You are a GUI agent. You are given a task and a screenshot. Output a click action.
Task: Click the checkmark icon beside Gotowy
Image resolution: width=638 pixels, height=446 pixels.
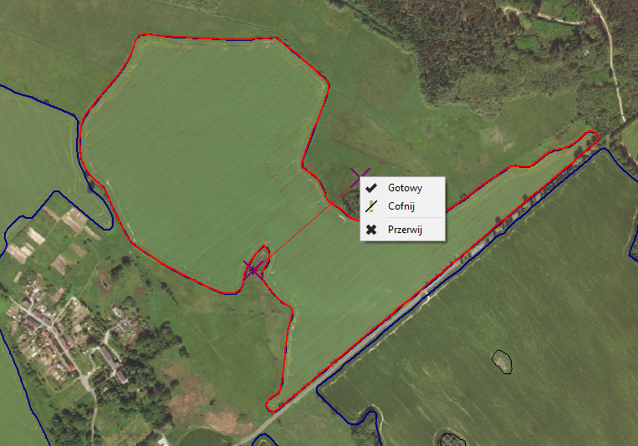(370, 188)
